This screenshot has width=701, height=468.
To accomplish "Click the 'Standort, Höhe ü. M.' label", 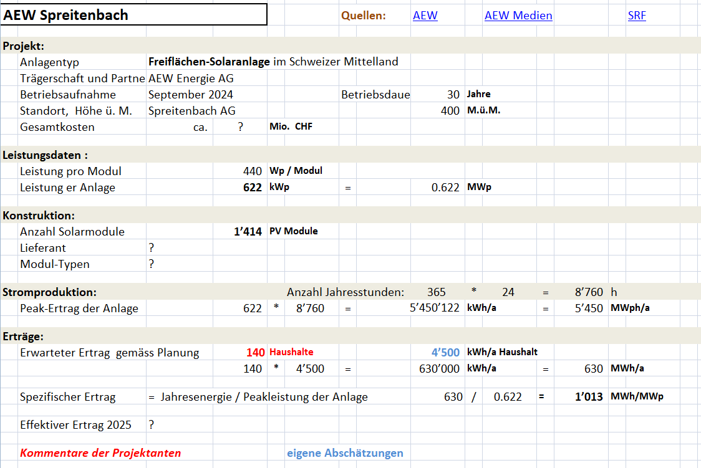I will click(x=76, y=111).
